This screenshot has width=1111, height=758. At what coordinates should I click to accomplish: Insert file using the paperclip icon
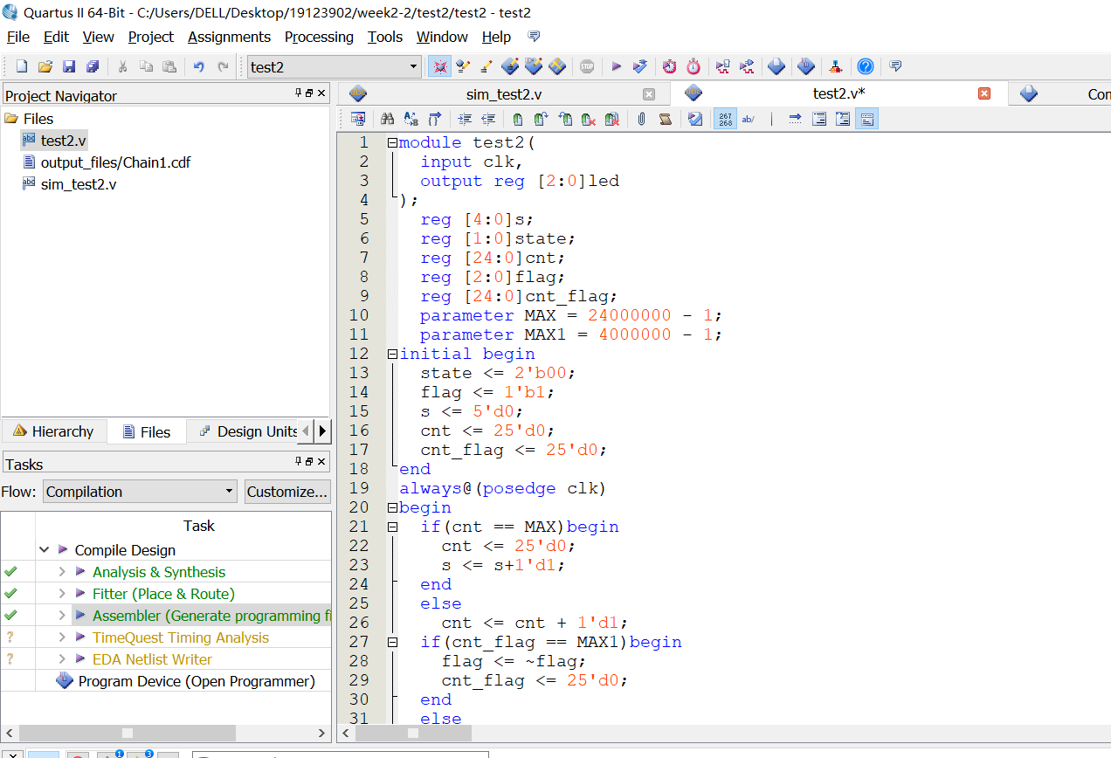(641, 119)
